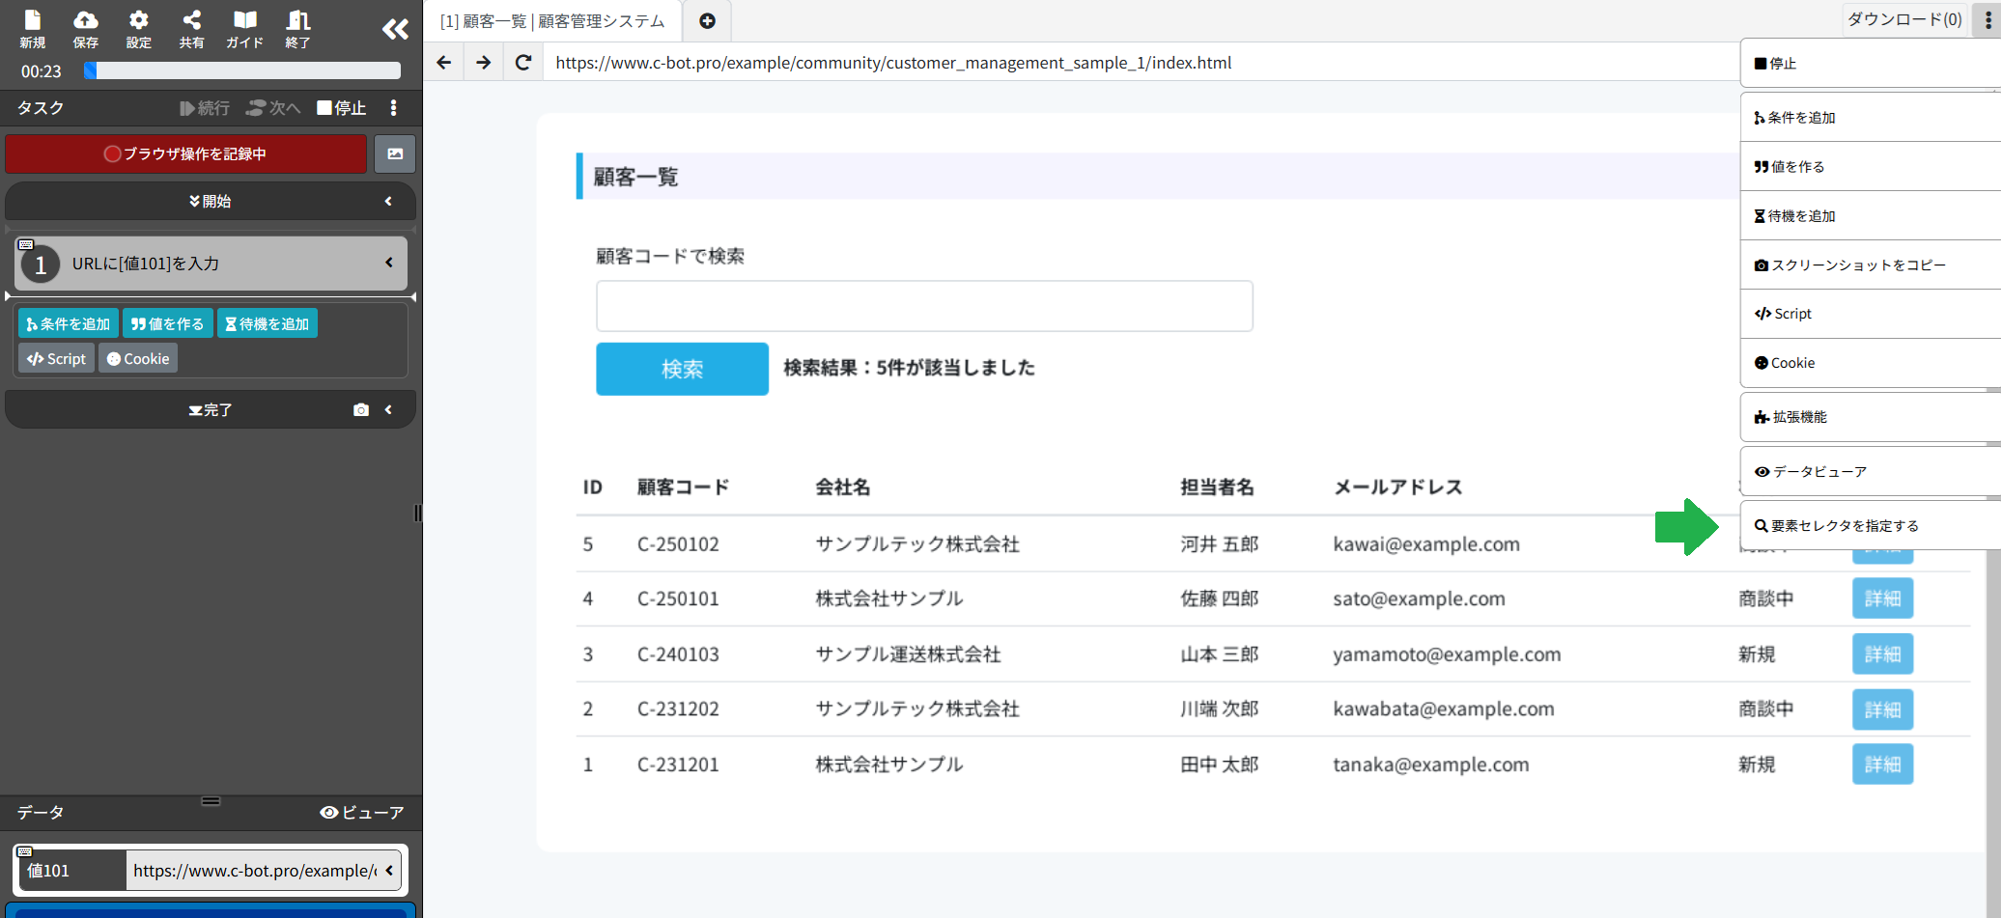
Task: Click the 終了 (exit) icon
Action: pyautogui.click(x=298, y=29)
